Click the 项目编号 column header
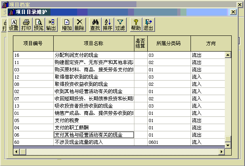 [33, 43]
